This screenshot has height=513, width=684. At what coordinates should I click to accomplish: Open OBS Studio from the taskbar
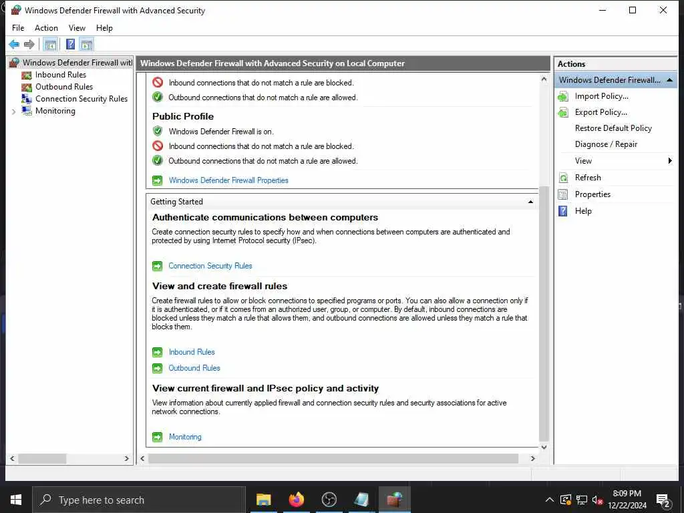click(329, 500)
